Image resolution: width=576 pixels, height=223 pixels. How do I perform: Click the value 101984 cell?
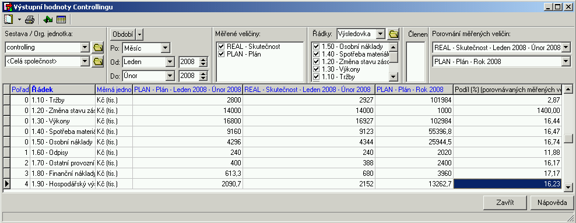(415, 100)
